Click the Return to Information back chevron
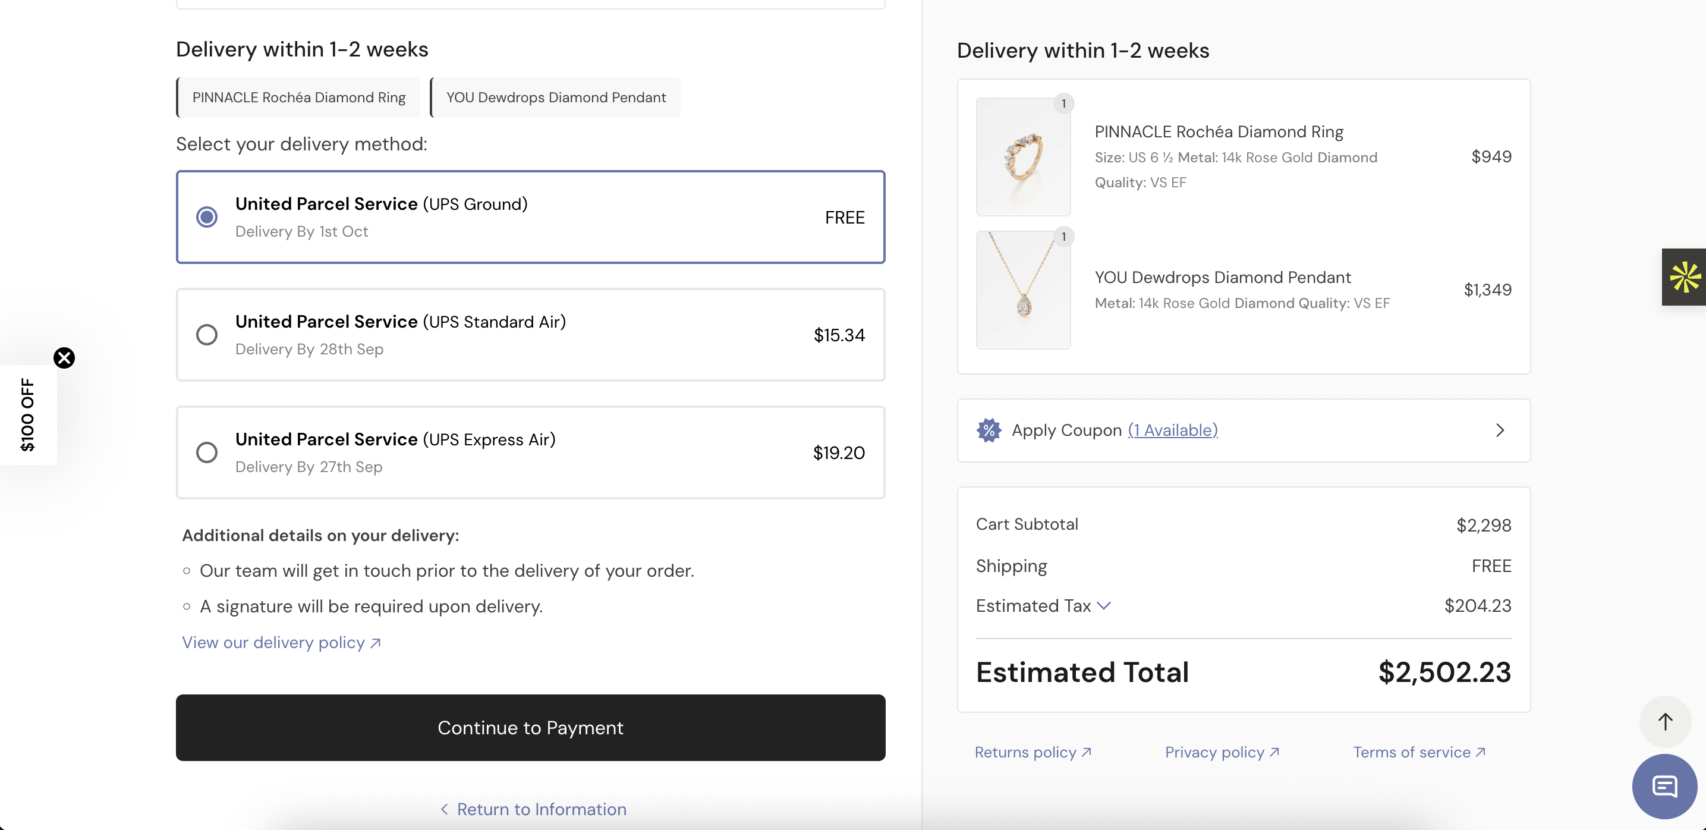Image resolution: width=1706 pixels, height=830 pixels. coord(445,809)
